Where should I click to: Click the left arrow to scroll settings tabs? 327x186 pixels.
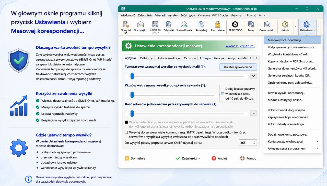pyautogui.click(x=251, y=58)
